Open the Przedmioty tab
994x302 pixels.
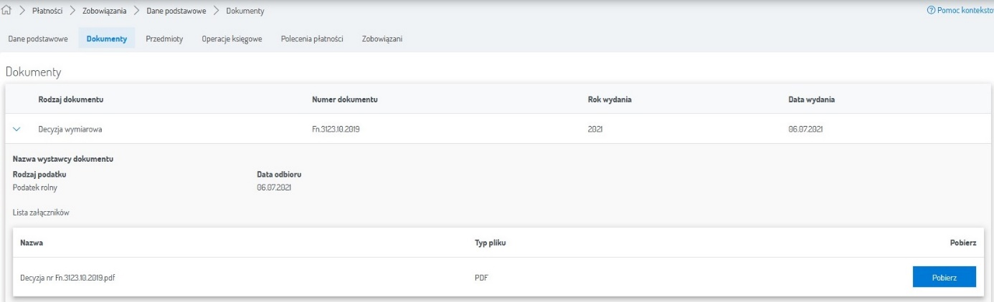(164, 39)
